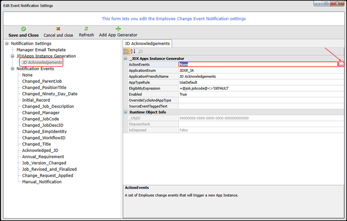Collapse the Runtime Object Info category
Viewport: 347px width, 221px height.
click(x=126, y=112)
